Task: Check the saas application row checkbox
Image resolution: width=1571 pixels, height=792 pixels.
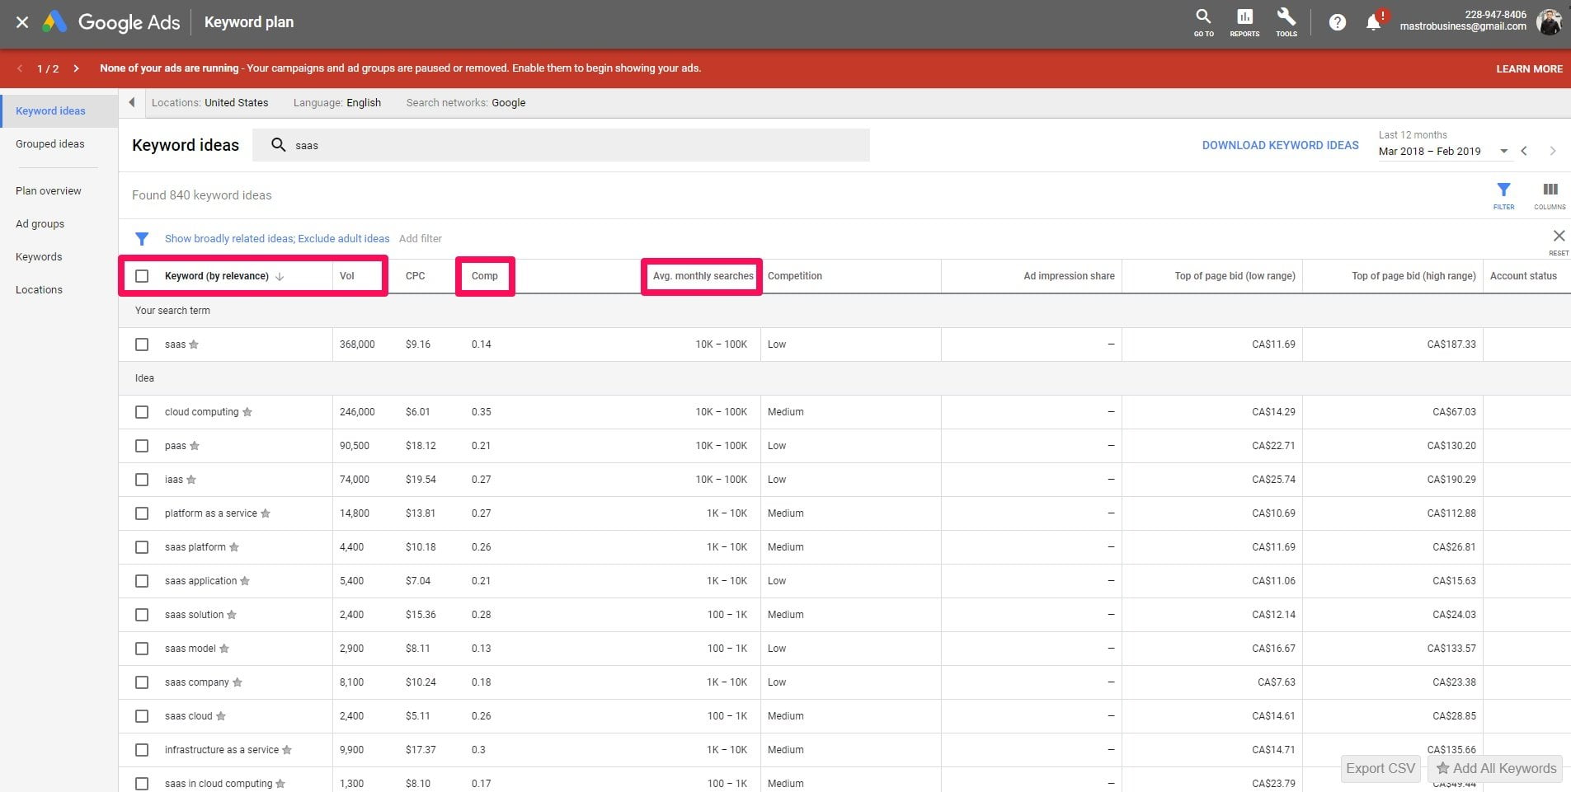Action: [x=142, y=581]
